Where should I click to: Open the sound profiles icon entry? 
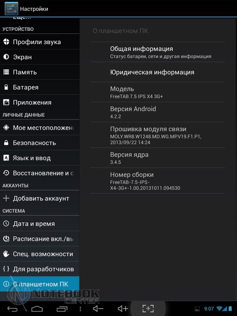click(6, 42)
